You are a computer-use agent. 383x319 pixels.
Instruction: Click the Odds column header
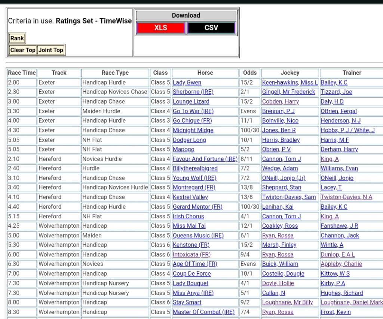[250, 73]
